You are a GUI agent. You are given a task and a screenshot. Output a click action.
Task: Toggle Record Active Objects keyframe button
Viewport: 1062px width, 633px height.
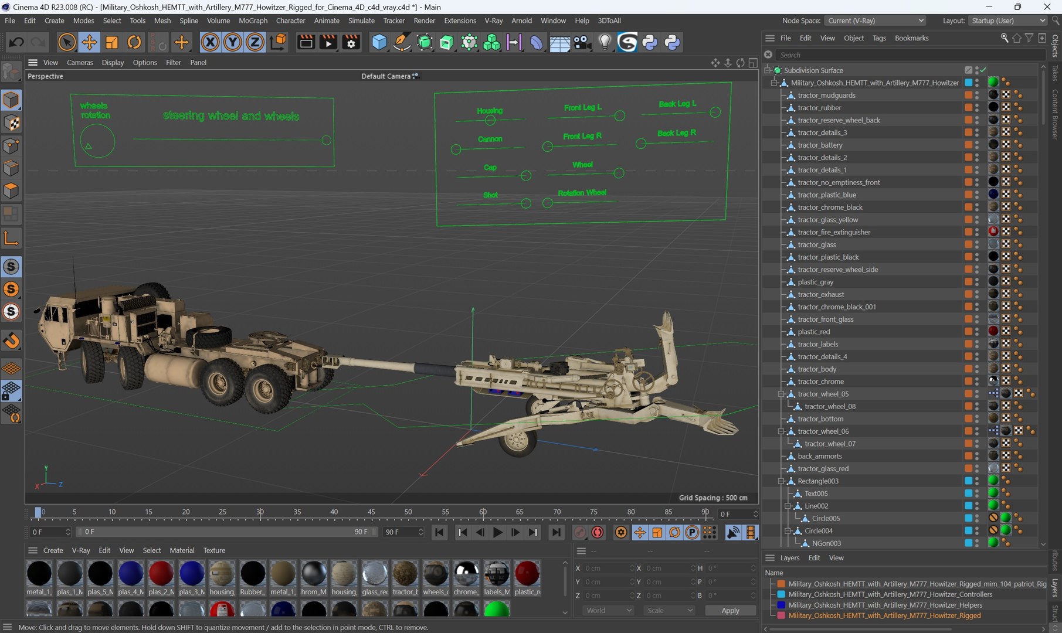click(x=579, y=532)
